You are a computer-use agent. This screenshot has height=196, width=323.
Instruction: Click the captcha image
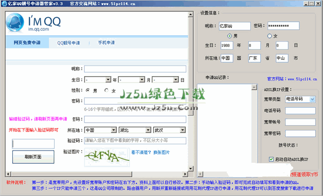pyautogui.click(x=107, y=158)
